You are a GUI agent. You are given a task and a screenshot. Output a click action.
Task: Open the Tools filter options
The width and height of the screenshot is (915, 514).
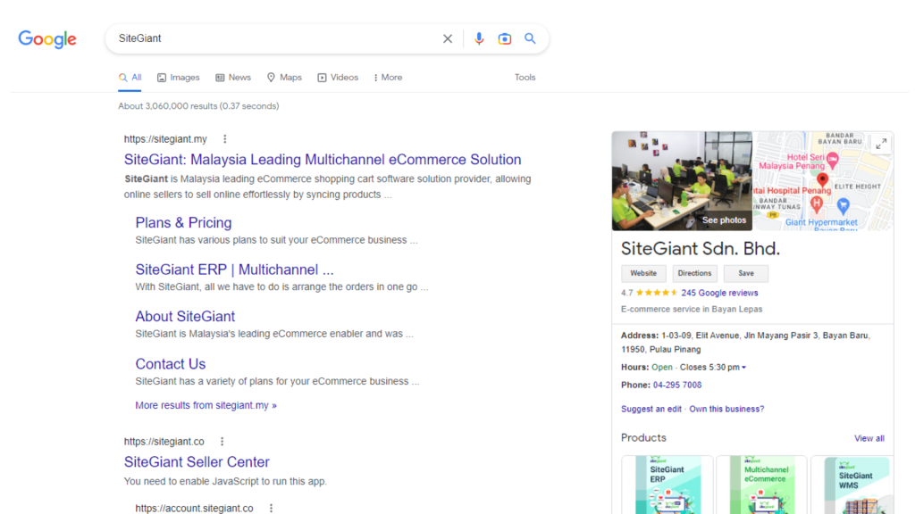525,78
